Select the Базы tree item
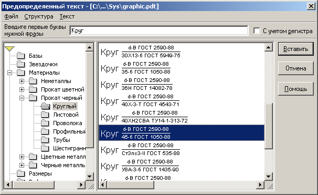This screenshot has height=195, width=318. pos(36,56)
